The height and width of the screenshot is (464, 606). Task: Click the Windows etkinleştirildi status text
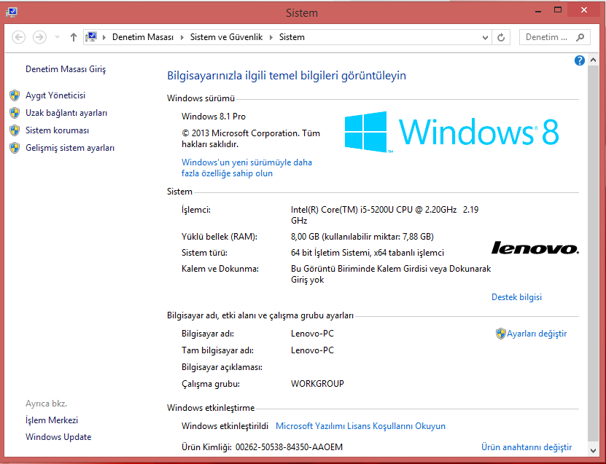tap(225, 426)
